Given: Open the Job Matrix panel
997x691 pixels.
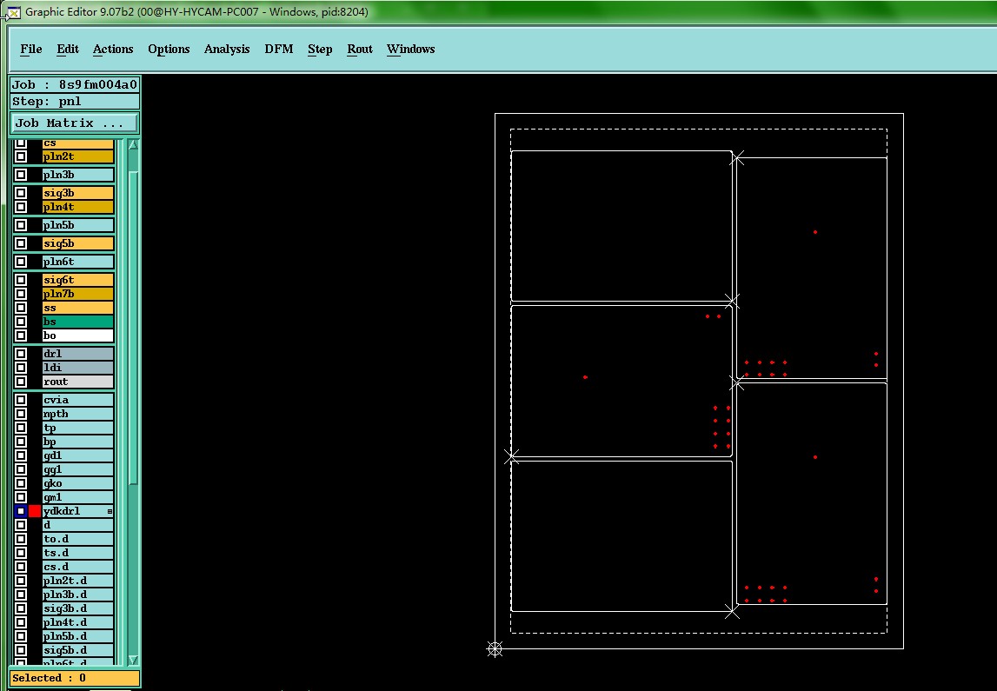Looking at the screenshot, I should coord(74,123).
